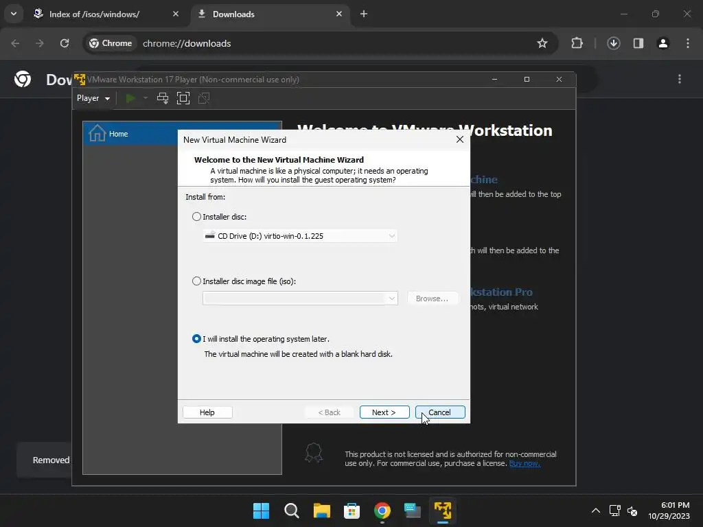Select I will install the operating system later

click(196, 339)
